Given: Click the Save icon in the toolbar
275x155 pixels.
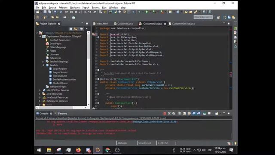Looking at the screenshot, I should point(45,12).
